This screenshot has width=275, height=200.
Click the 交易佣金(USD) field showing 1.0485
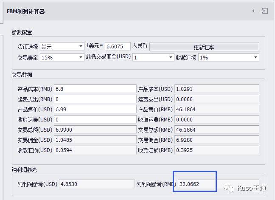coord(95,140)
